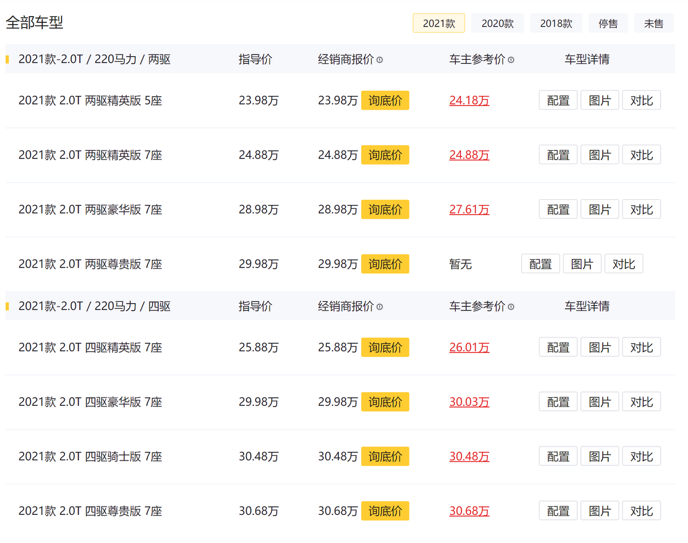Open the 2018款 model year tab
Screen dimensions: 688x543
(x=556, y=24)
